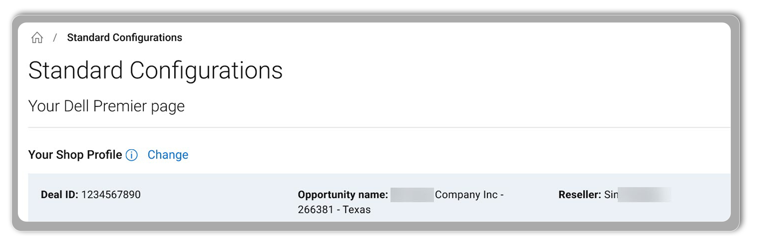Click the large Standard Configurations page heading
This screenshot has width=767, height=242.
click(155, 71)
